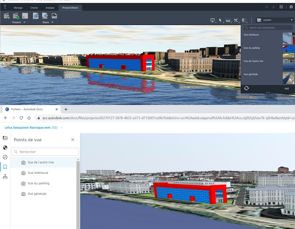Click the refresh icon in the bookmarks panel
Image resolution: width=295 pixels, height=229 pixels.
pyautogui.click(x=247, y=89)
